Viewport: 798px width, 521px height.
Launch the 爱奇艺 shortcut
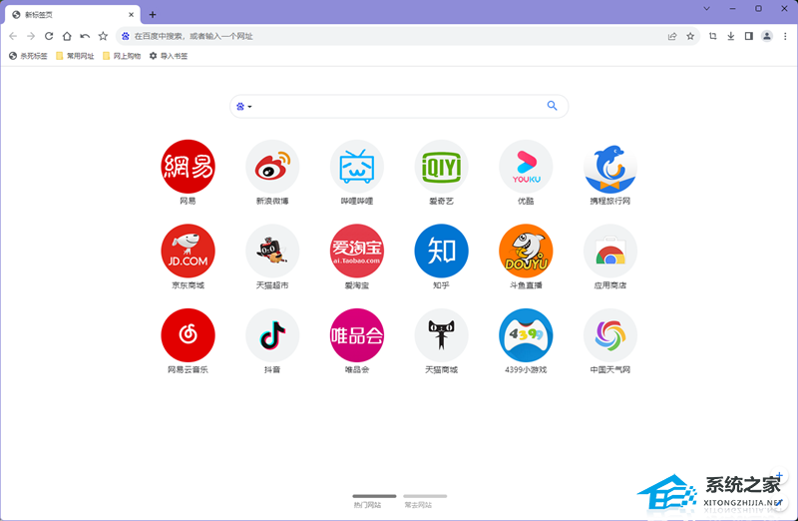[441, 167]
